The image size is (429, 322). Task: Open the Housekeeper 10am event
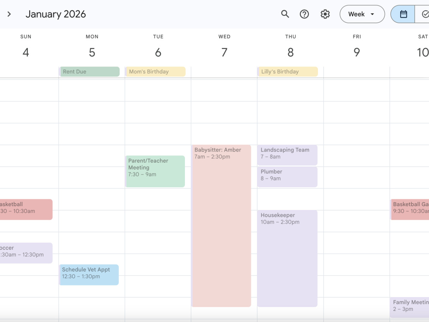coord(287,258)
